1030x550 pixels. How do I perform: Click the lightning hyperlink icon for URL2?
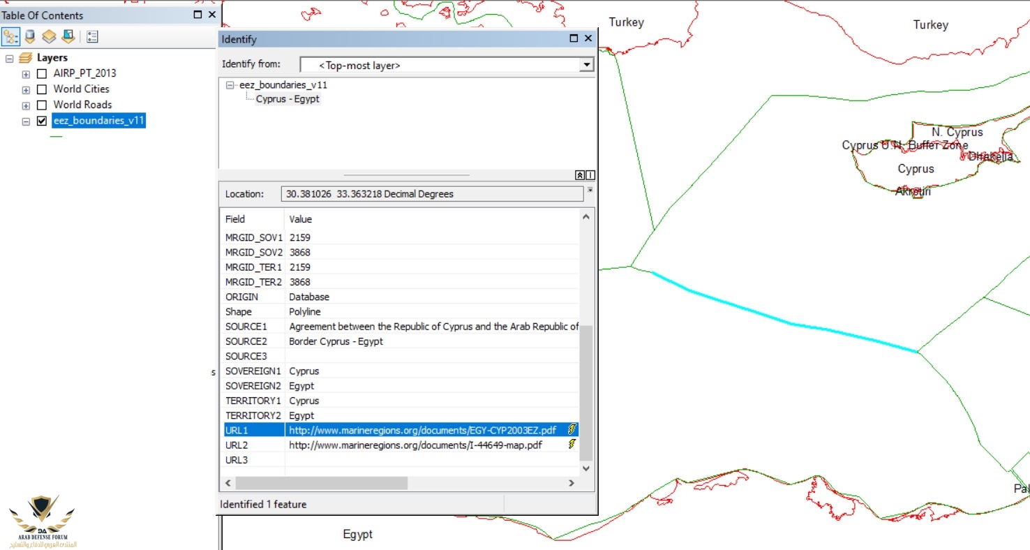(x=572, y=445)
